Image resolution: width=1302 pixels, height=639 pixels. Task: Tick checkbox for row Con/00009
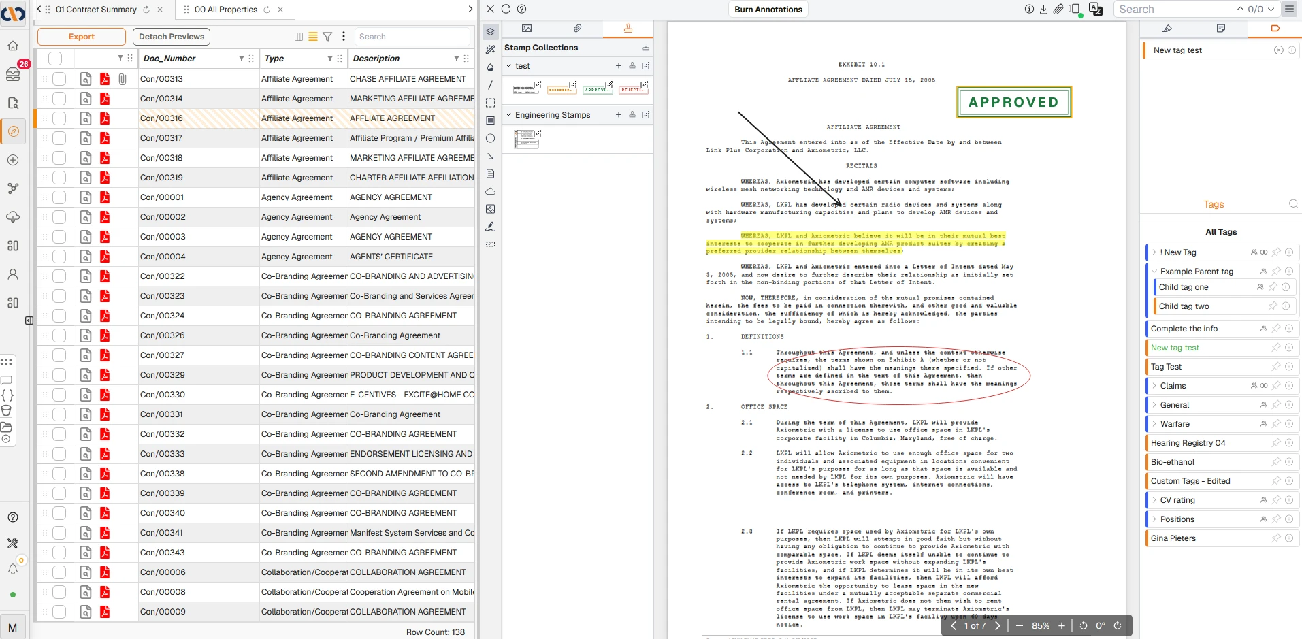click(x=59, y=612)
